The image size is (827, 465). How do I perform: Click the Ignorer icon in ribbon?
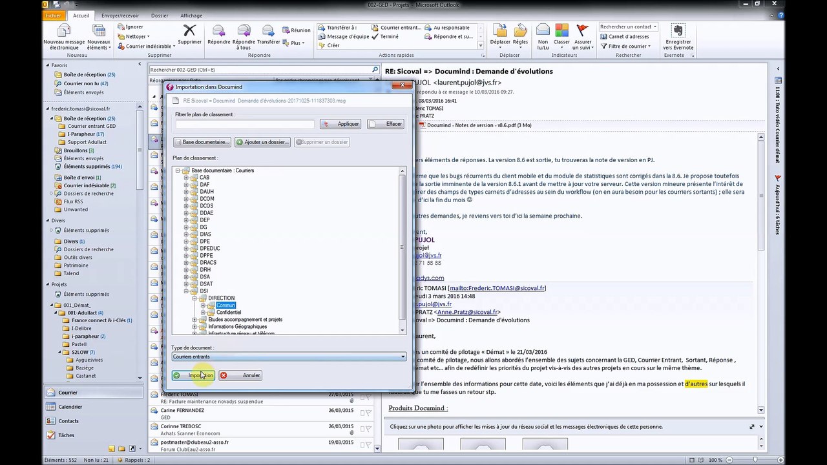[121, 27]
